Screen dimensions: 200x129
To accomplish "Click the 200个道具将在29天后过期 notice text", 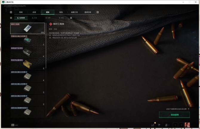I will [176, 109].
